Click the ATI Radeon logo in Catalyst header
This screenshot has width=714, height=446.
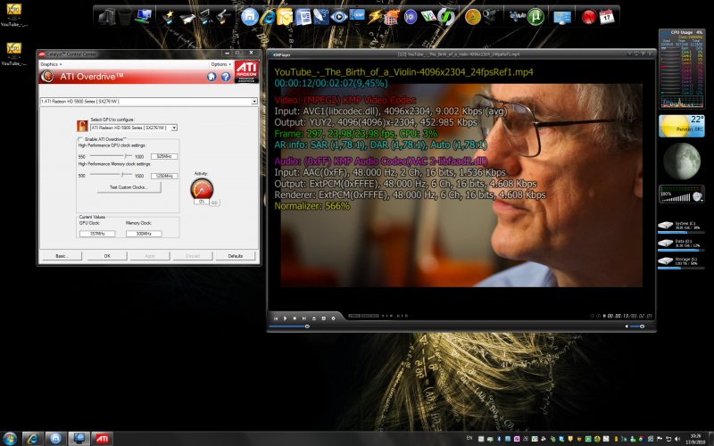(x=247, y=71)
